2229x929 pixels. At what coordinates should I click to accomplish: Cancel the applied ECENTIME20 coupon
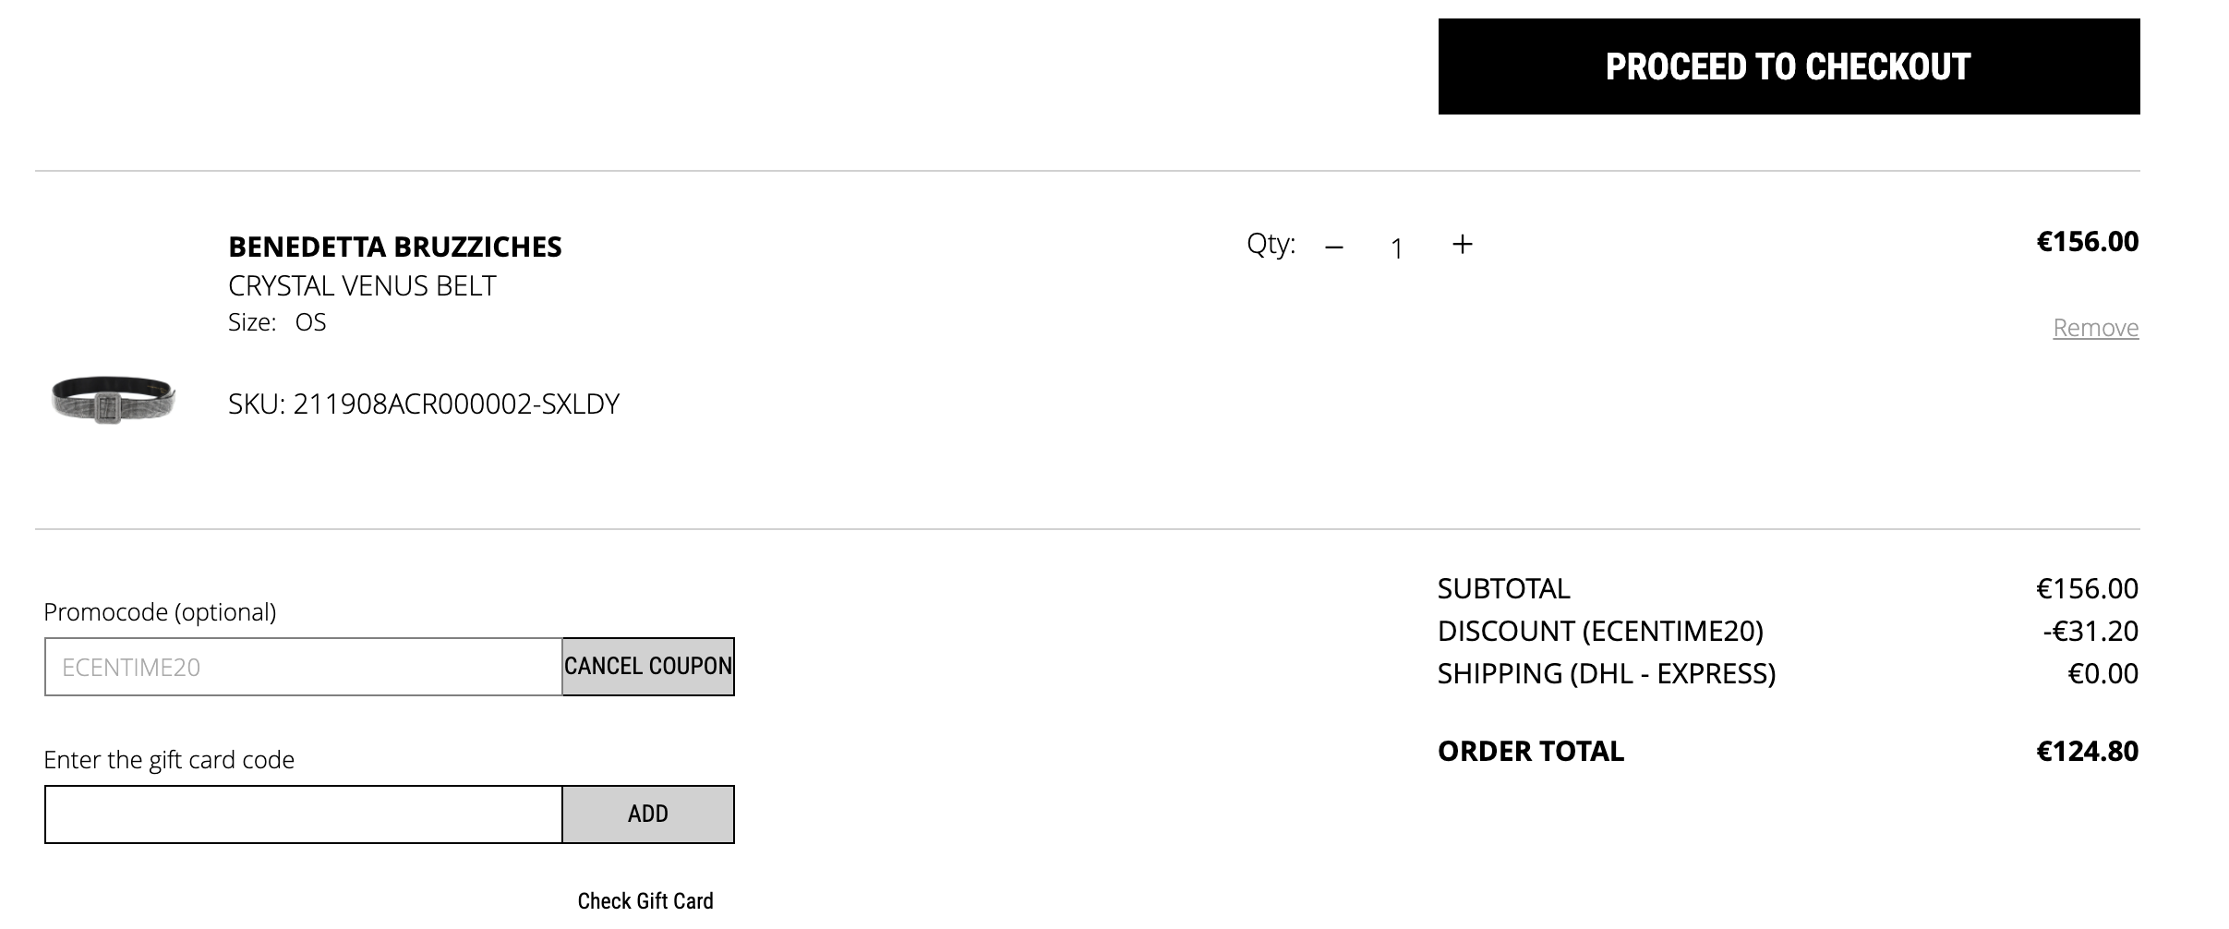coord(648,667)
